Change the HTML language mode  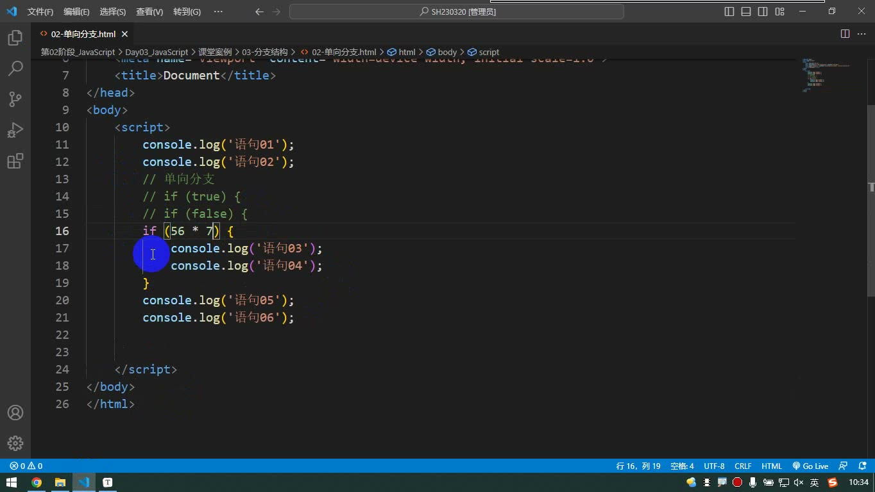[772, 466]
